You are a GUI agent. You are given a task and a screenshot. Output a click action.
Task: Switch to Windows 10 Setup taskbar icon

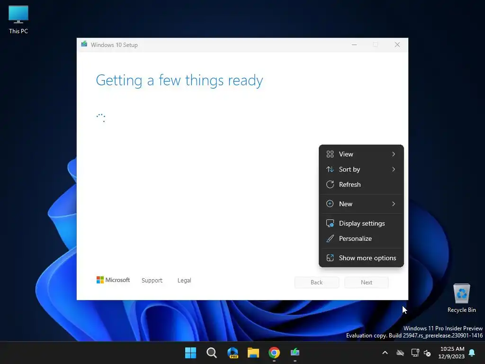coord(295,353)
